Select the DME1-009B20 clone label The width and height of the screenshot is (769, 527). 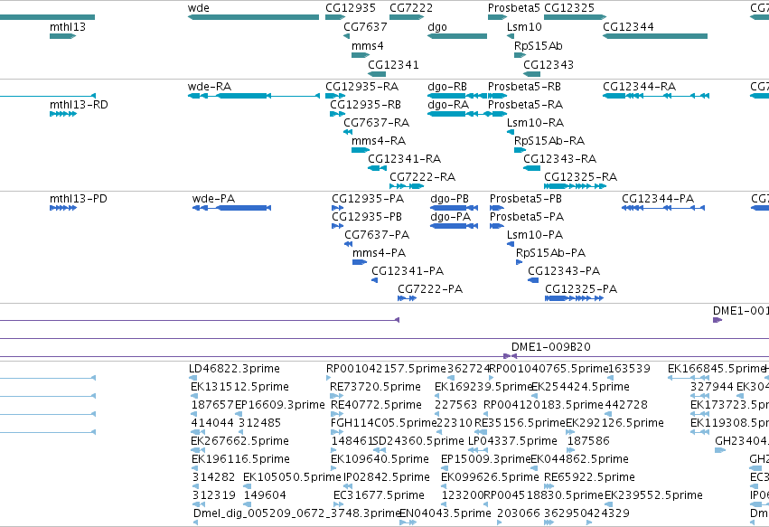click(550, 347)
